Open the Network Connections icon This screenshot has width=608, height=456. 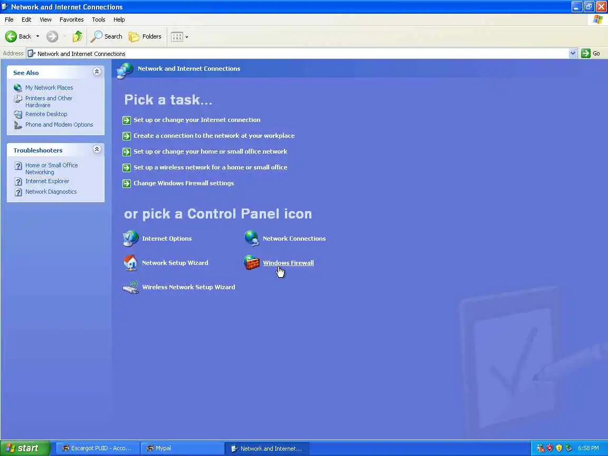click(252, 239)
